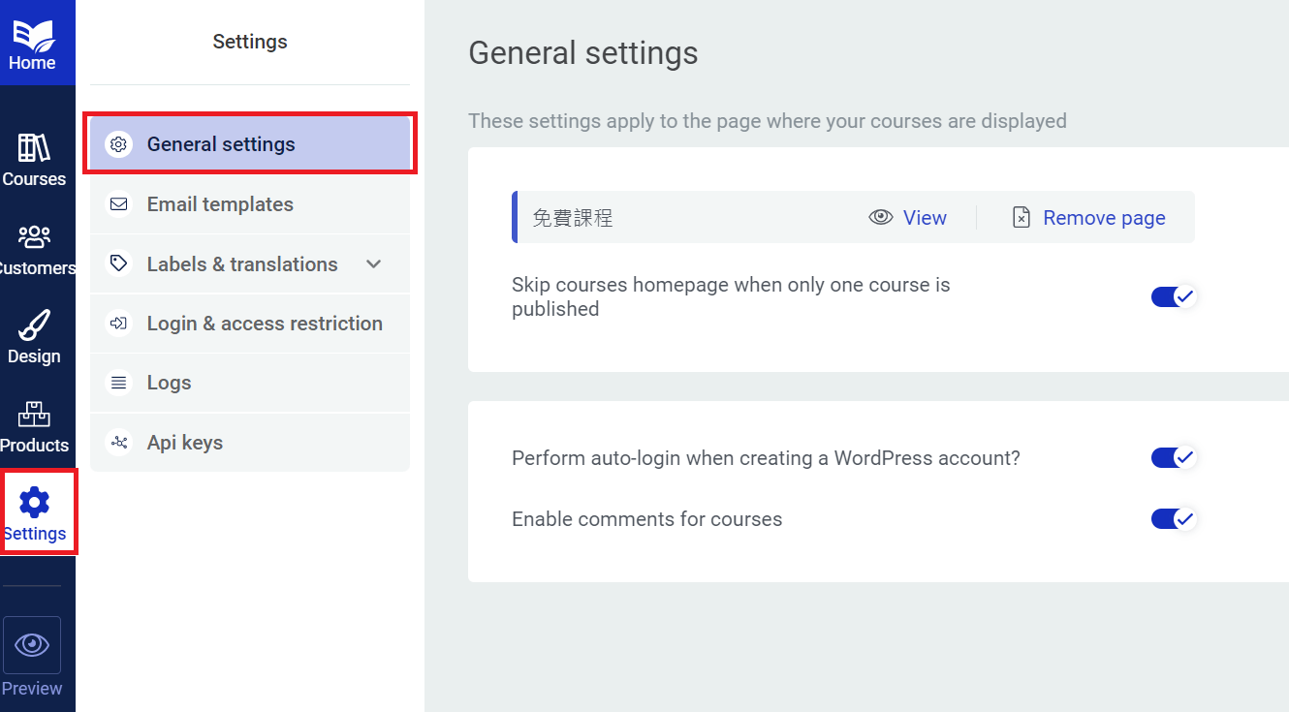Disable auto-login for WordPress account toggle
The width and height of the screenshot is (1289, 712).
1174,457
